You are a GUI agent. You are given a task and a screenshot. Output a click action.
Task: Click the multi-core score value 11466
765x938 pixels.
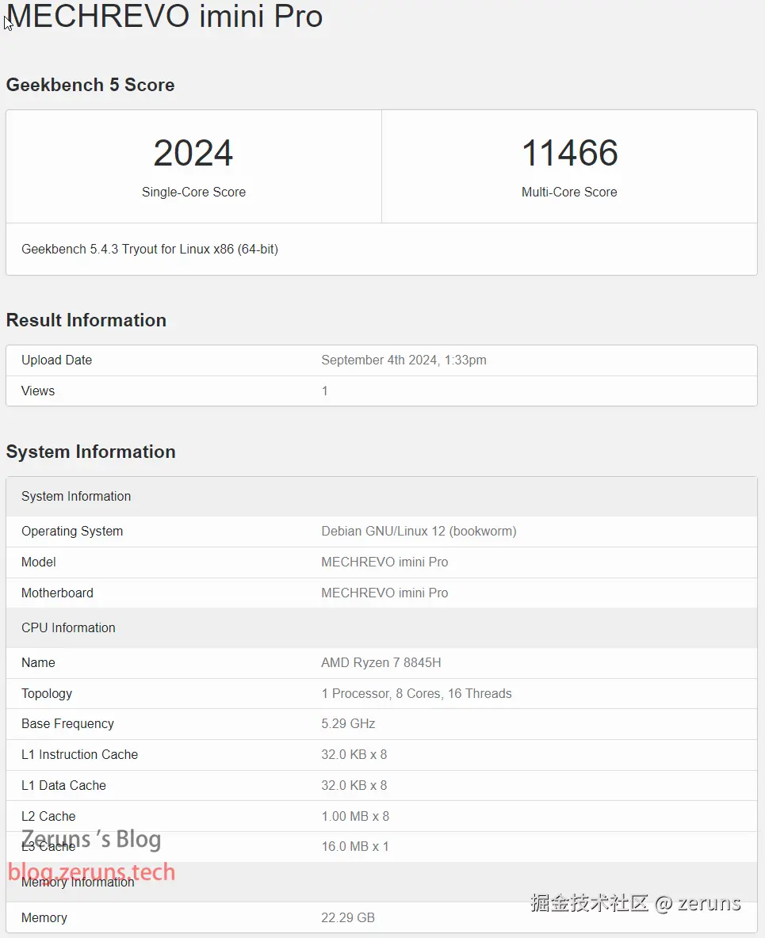coord(569,153)
